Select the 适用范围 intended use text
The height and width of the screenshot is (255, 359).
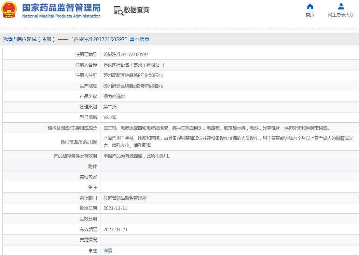[229, 142]
